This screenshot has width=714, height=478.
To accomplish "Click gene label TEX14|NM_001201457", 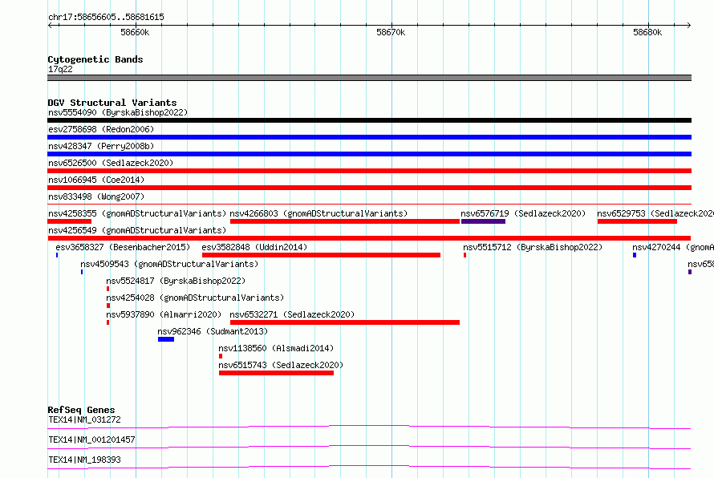I will pos(91,440).
